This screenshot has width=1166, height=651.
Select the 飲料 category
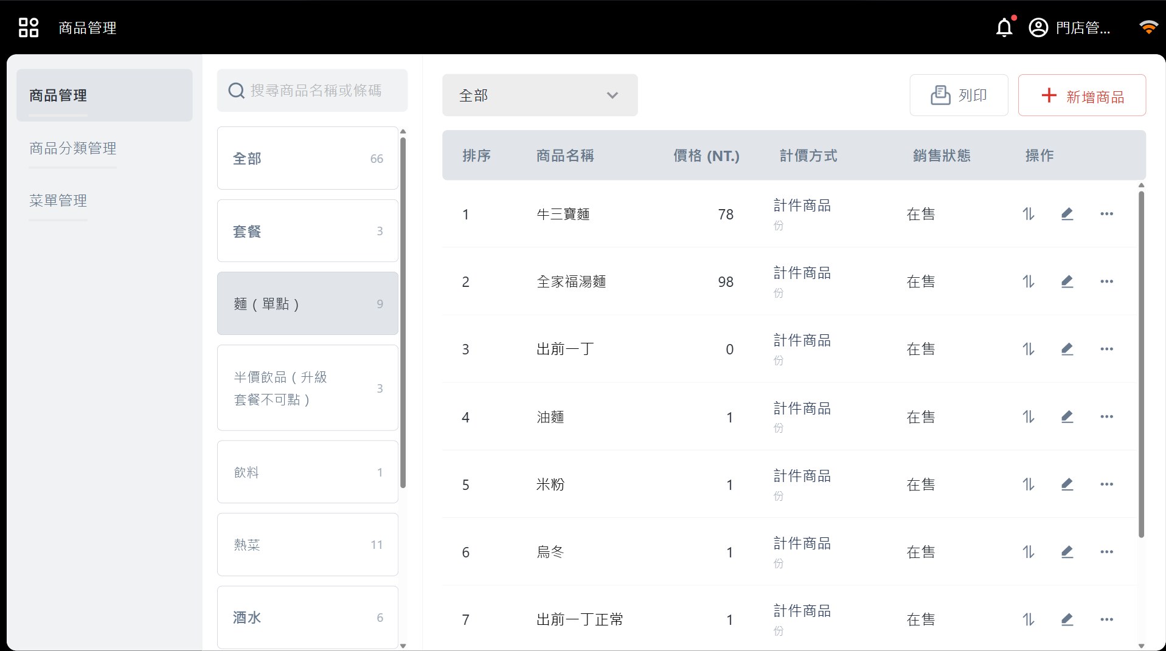click(x=308, y=472)
